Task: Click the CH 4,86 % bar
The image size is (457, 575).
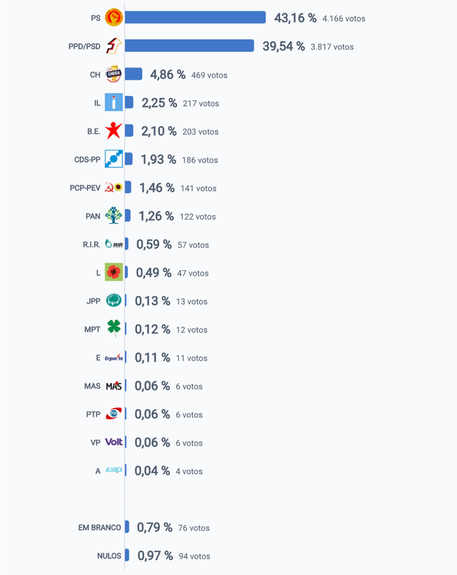Action: 134,74
